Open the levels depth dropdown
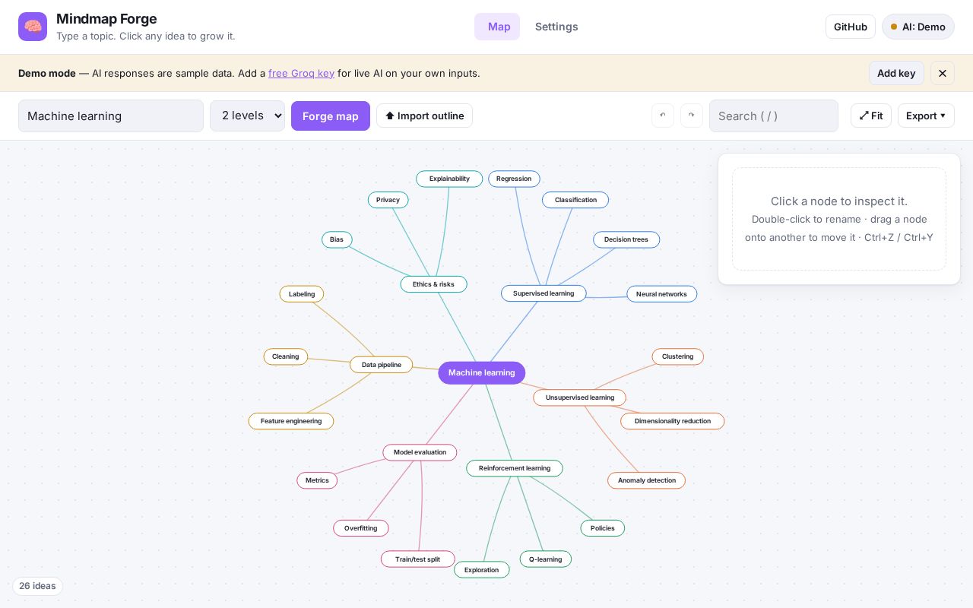The height and width of the screenshot is (608, 973). [247, 116]
